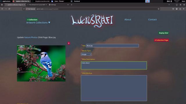The image size is (186, 104).
Task: Open the About page link
Action: (x=128, y=19)
